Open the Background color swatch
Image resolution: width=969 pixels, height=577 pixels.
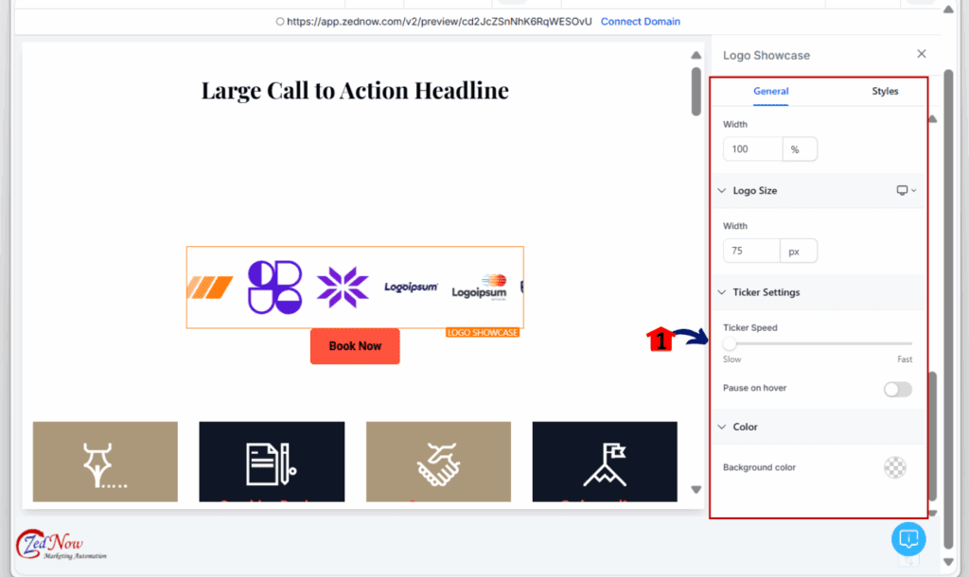895,467
